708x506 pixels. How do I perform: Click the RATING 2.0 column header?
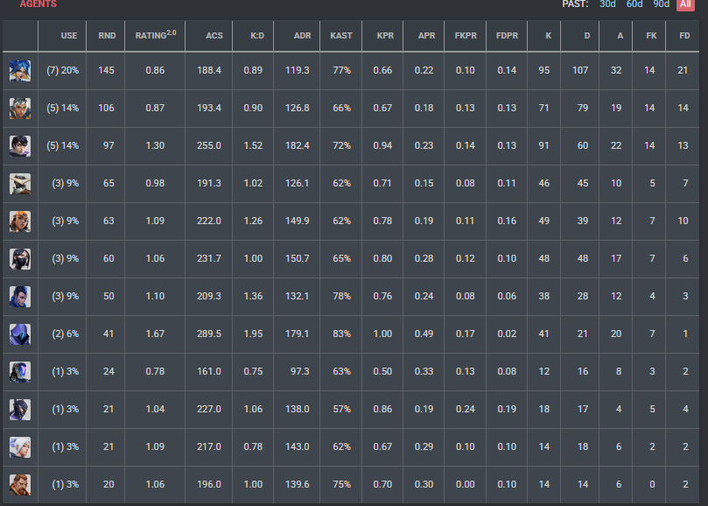point(156,35)
